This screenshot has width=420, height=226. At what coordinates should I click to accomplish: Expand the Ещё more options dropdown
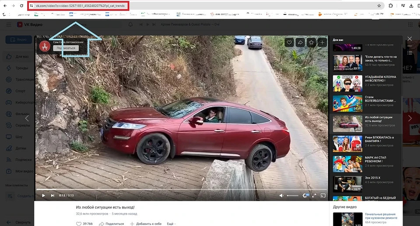[171, 224]
